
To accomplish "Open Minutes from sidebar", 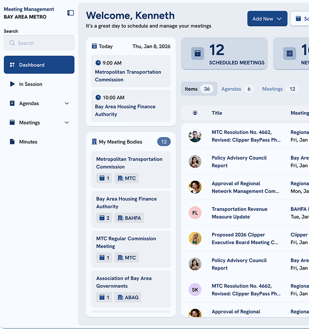I will (x=39, y=142).
